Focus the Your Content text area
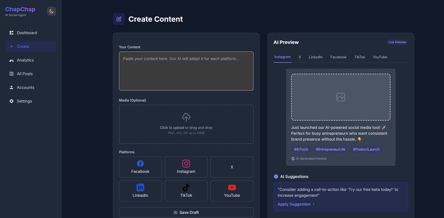This screenshot has height=218, width=444. tap(186, 71)
